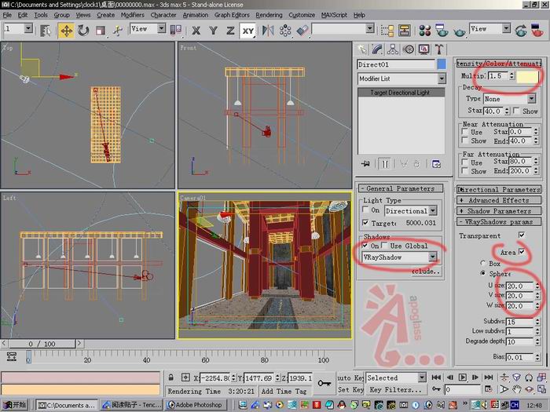This screenshot has width=550, height=412.
Task: Select the Scale tool
Action: [101, 31]
